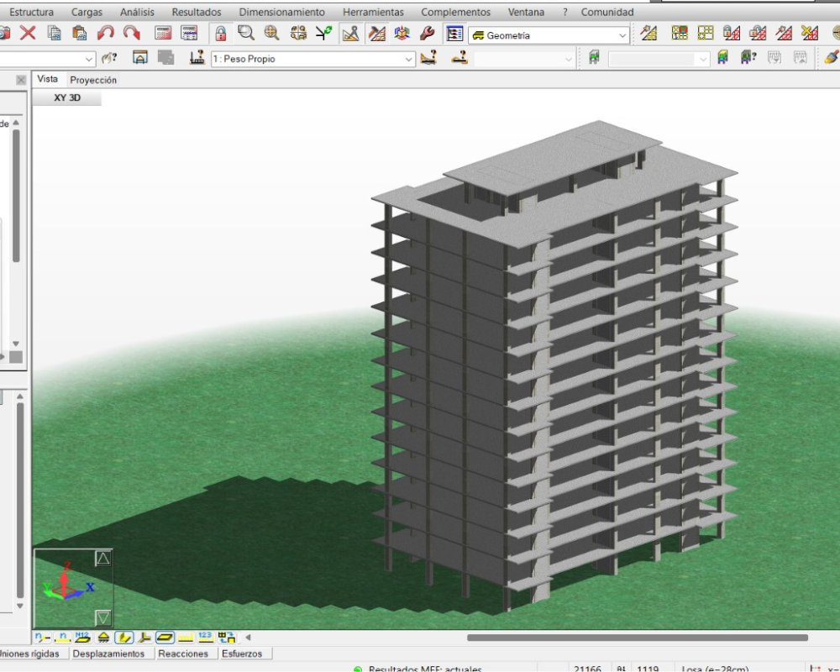Image resolution: width=840 pixels, height=672 pixels.
Task: Click the wrench tools icon
Action: click(427, 34)
